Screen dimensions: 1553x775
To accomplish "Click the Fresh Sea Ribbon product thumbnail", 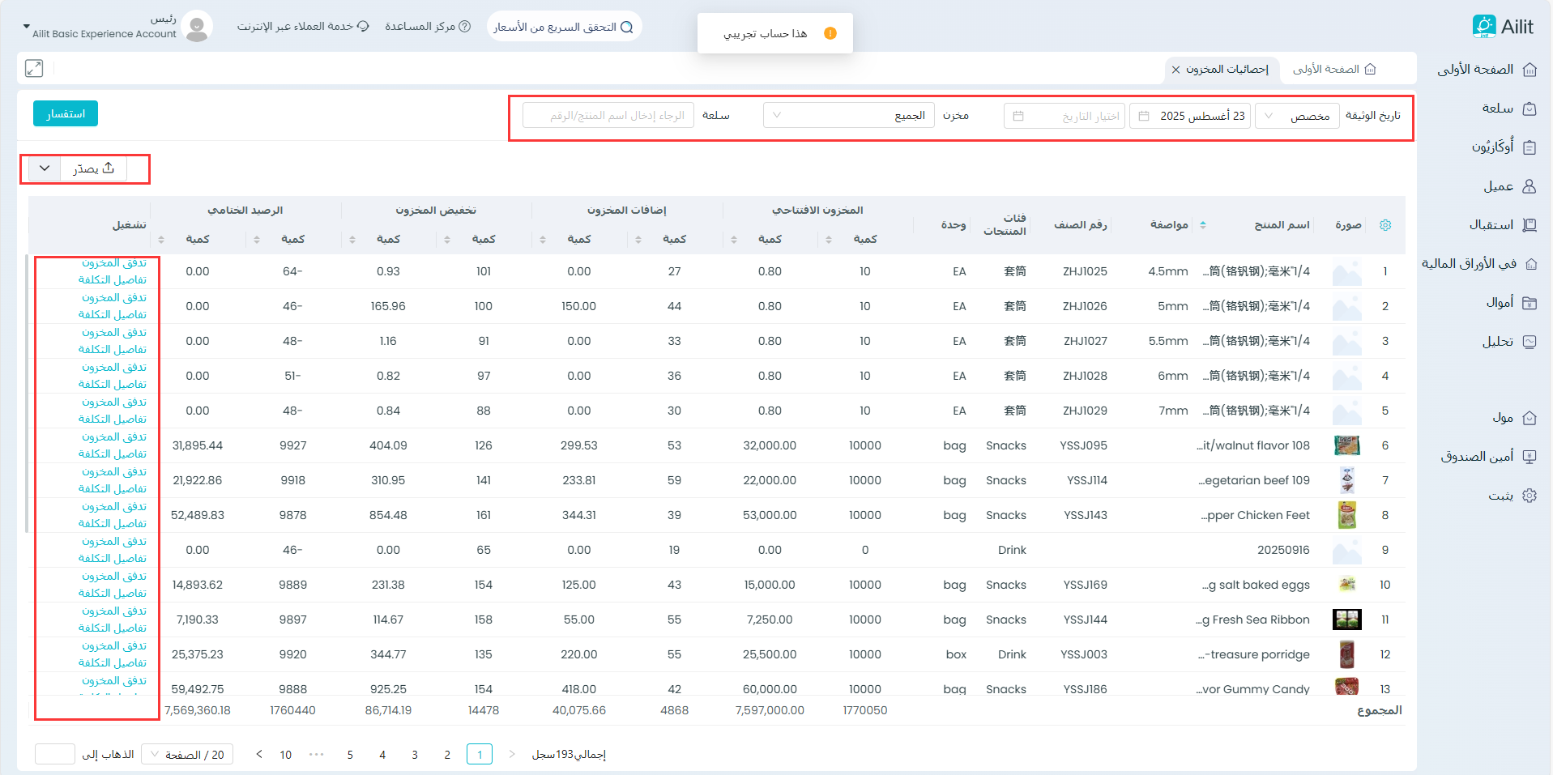I will click(x=1346, y=620).
